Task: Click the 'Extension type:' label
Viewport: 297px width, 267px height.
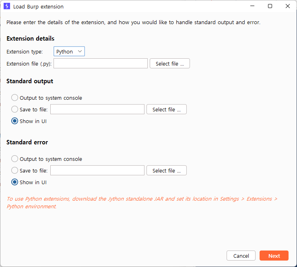Action: coord(25,51)
